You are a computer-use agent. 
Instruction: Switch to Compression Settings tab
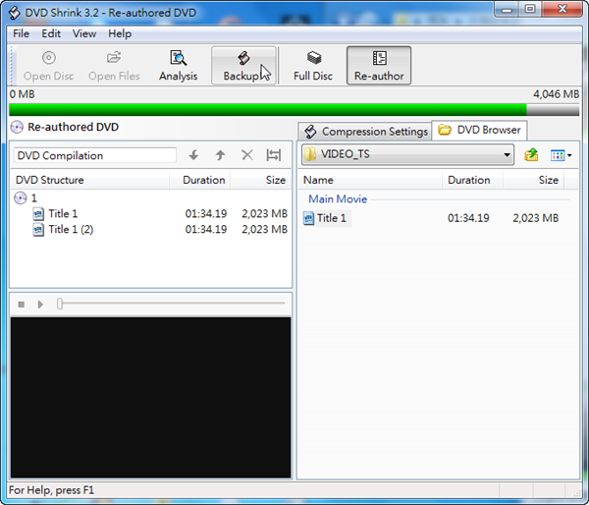point(366,132)
